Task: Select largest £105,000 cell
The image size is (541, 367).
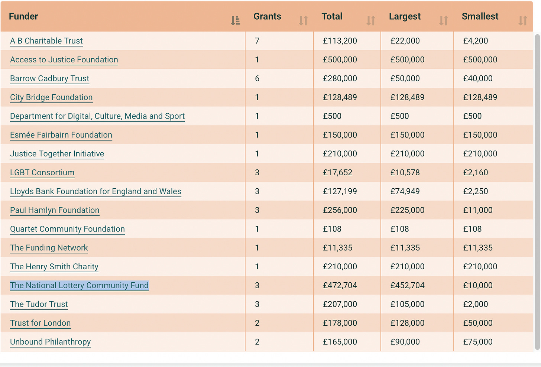Action: [407, 304]
